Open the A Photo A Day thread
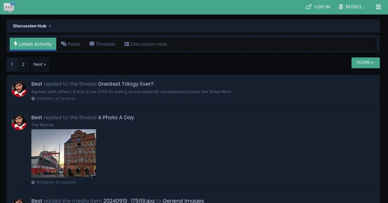Viewport: 388px width, 203px height. click(116, 117)
